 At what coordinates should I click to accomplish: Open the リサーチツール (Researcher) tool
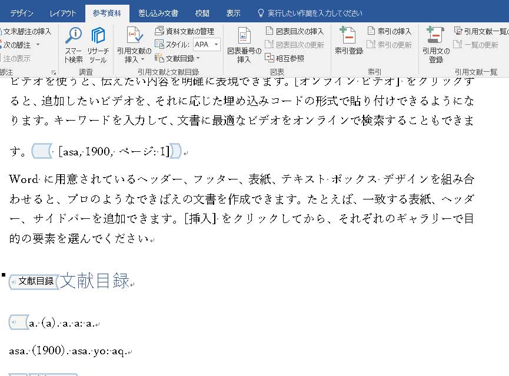[98, 36]
